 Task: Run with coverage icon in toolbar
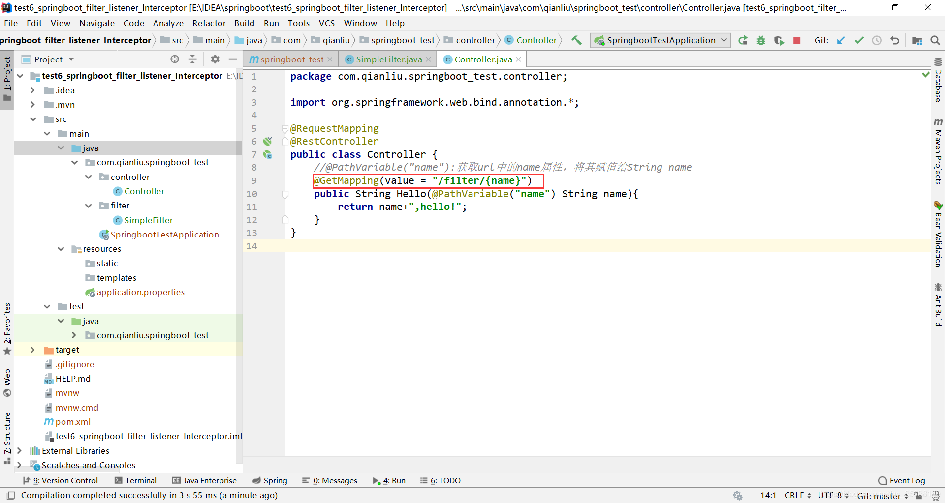(779, 40)
